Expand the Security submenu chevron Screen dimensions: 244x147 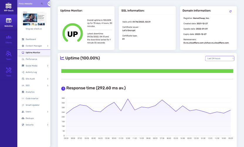click(48, 125)
